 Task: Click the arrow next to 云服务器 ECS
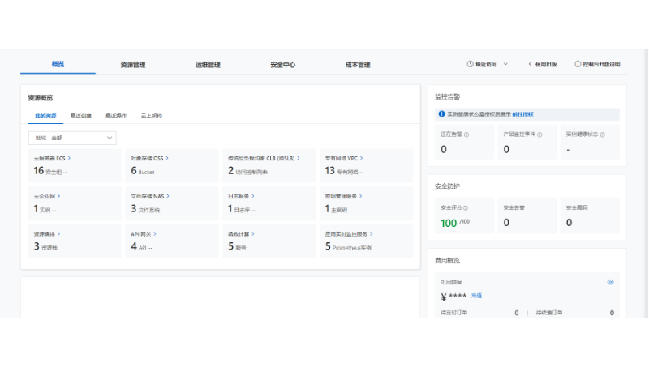click(69, 158)
